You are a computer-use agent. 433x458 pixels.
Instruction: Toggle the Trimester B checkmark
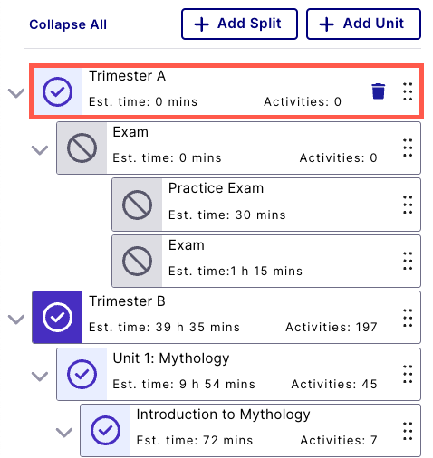point(57,318)
